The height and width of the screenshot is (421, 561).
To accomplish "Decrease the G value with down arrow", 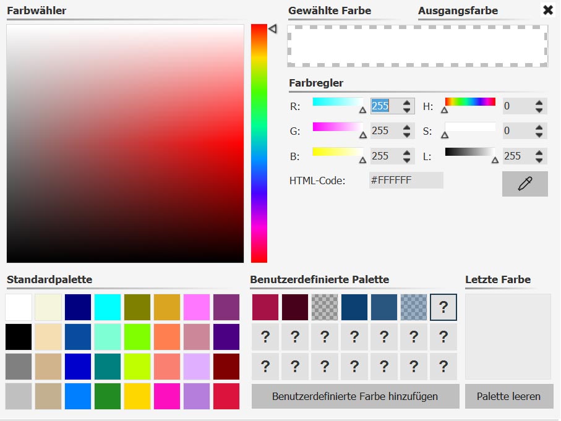I will (x=406, y=135).
